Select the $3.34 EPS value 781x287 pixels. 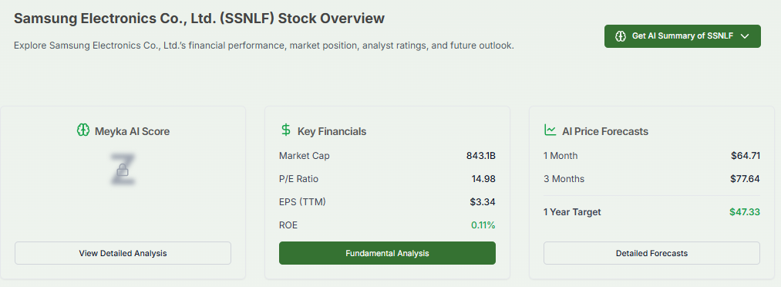pyautogui.click(x=483, y=202)
